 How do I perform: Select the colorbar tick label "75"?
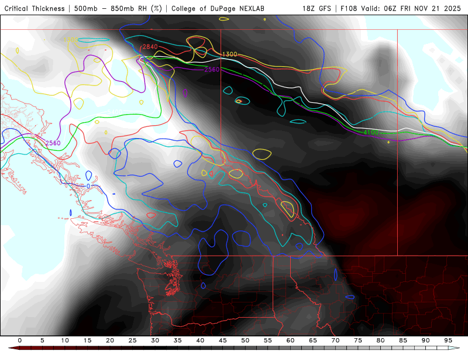coord(358,340)
